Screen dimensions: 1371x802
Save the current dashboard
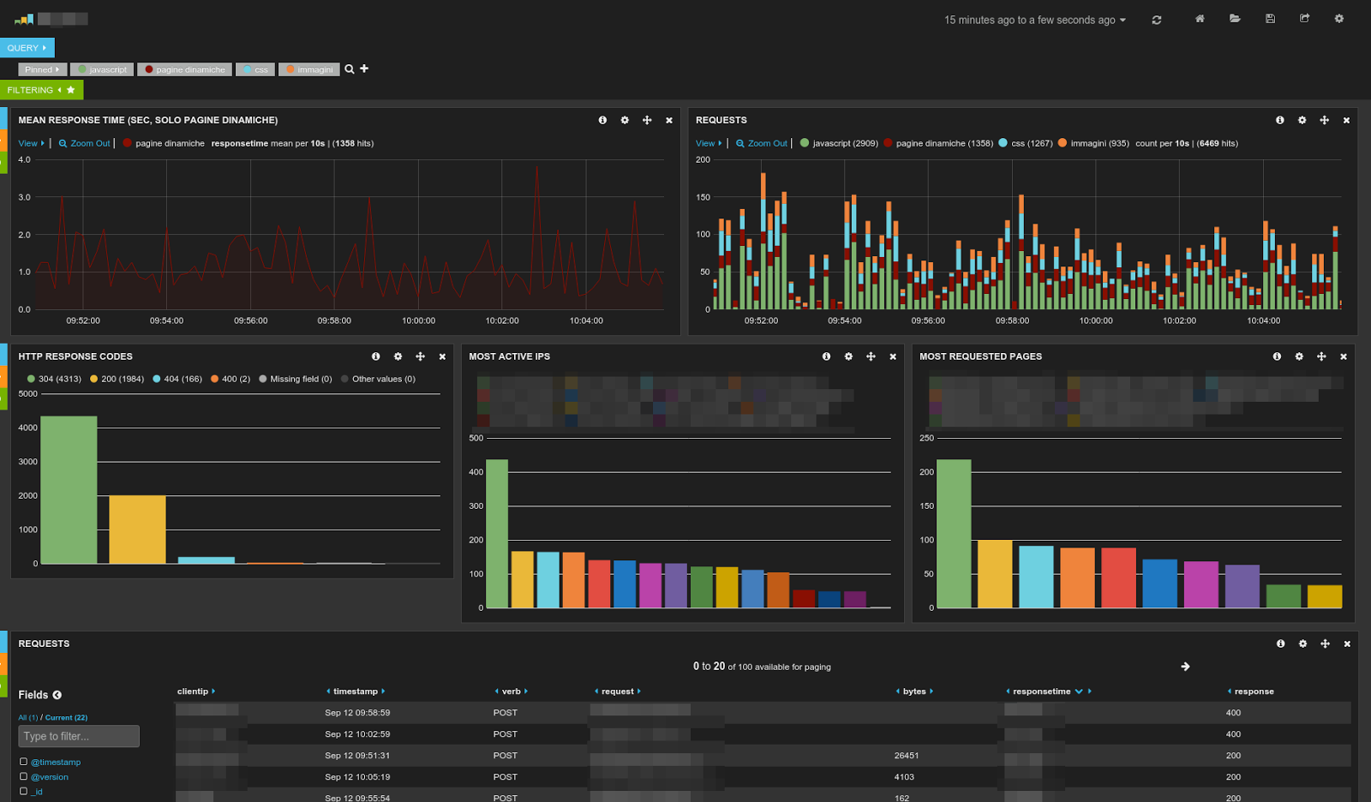[1269, 19]
